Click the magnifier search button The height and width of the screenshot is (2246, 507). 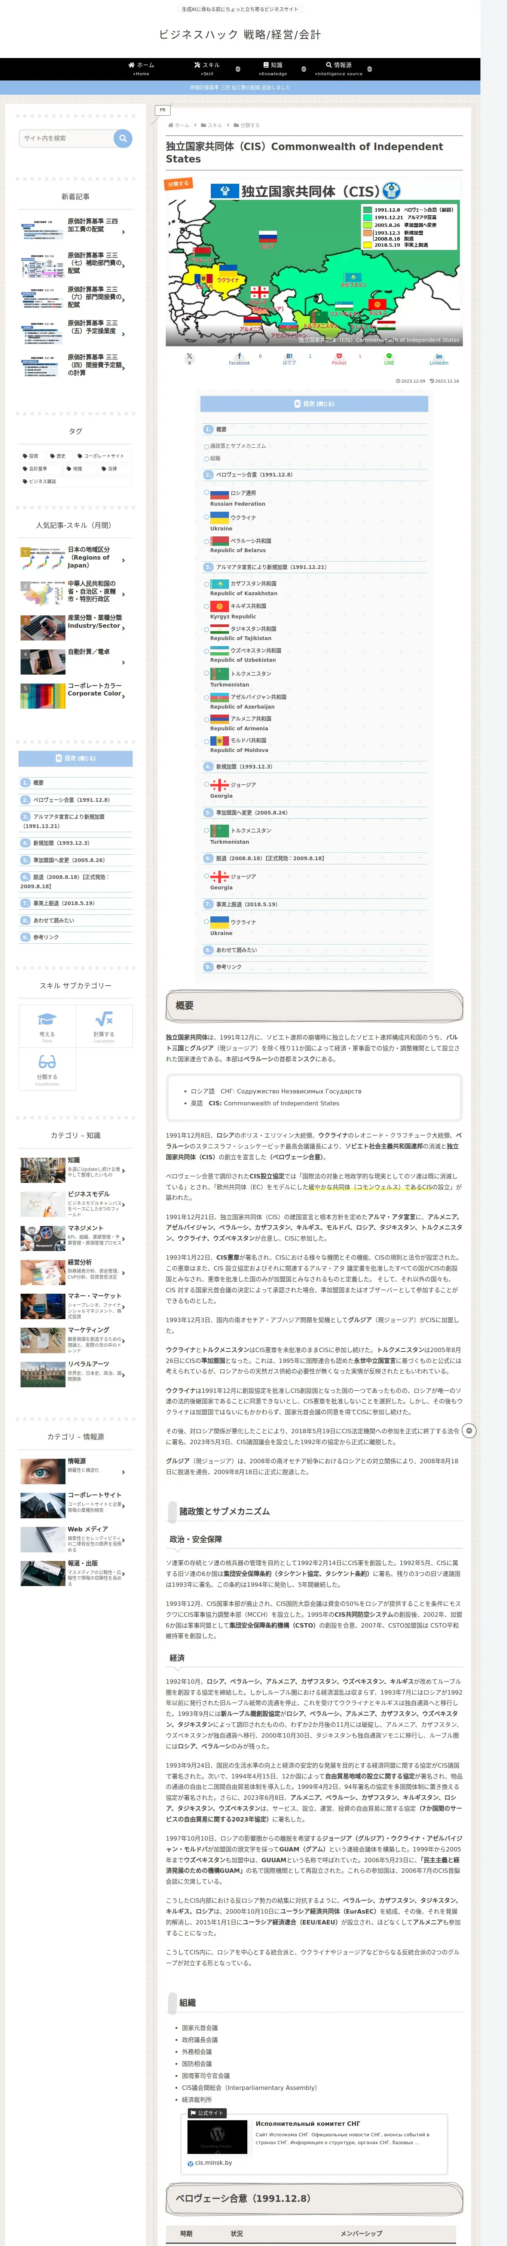[x=123, y=138]
